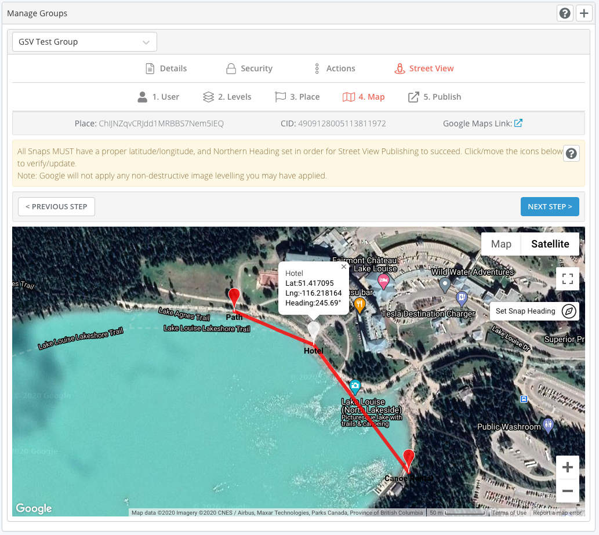Screen dimensions: 599x535
Task: Click the pink hotel bed marker near Fairmont Château
Action: pos(383,281)
